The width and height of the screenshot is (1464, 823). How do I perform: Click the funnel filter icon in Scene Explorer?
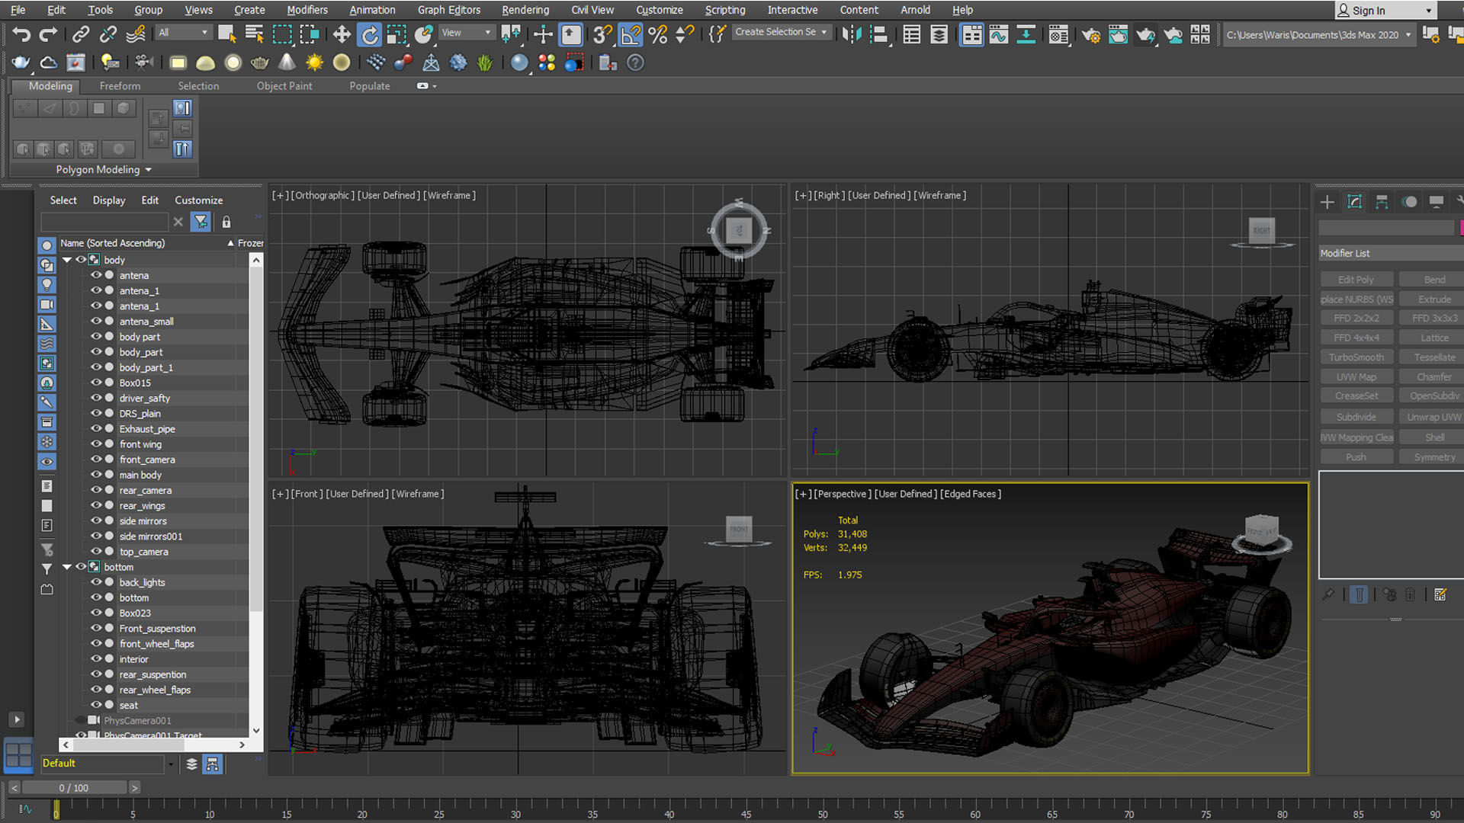[201, 222]
